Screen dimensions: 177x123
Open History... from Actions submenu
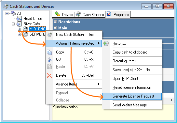pos(132,43)
